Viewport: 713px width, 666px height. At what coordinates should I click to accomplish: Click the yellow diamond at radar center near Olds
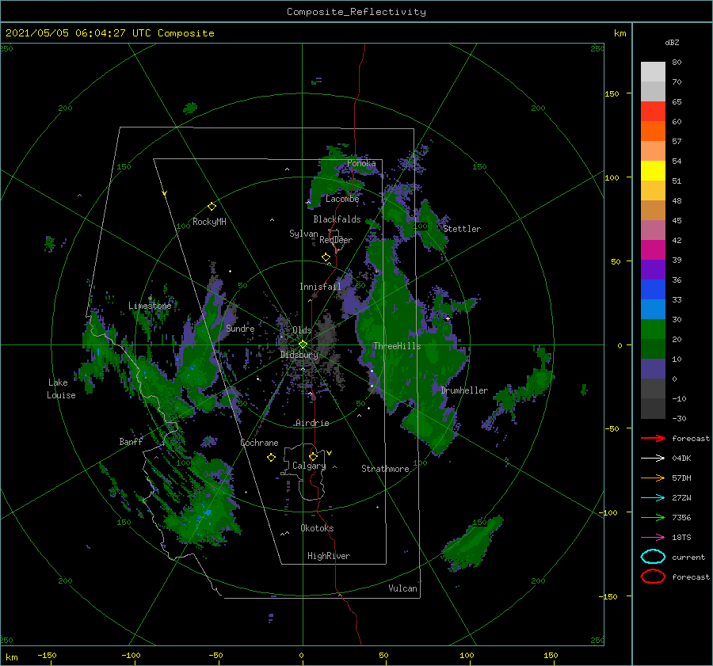303,344
